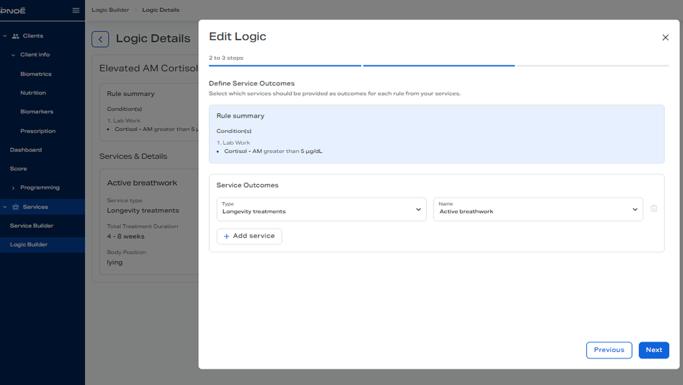Open the Type dropdown showing Longevity treatments
The image size is (683, 385).
[x=321, y=209]
